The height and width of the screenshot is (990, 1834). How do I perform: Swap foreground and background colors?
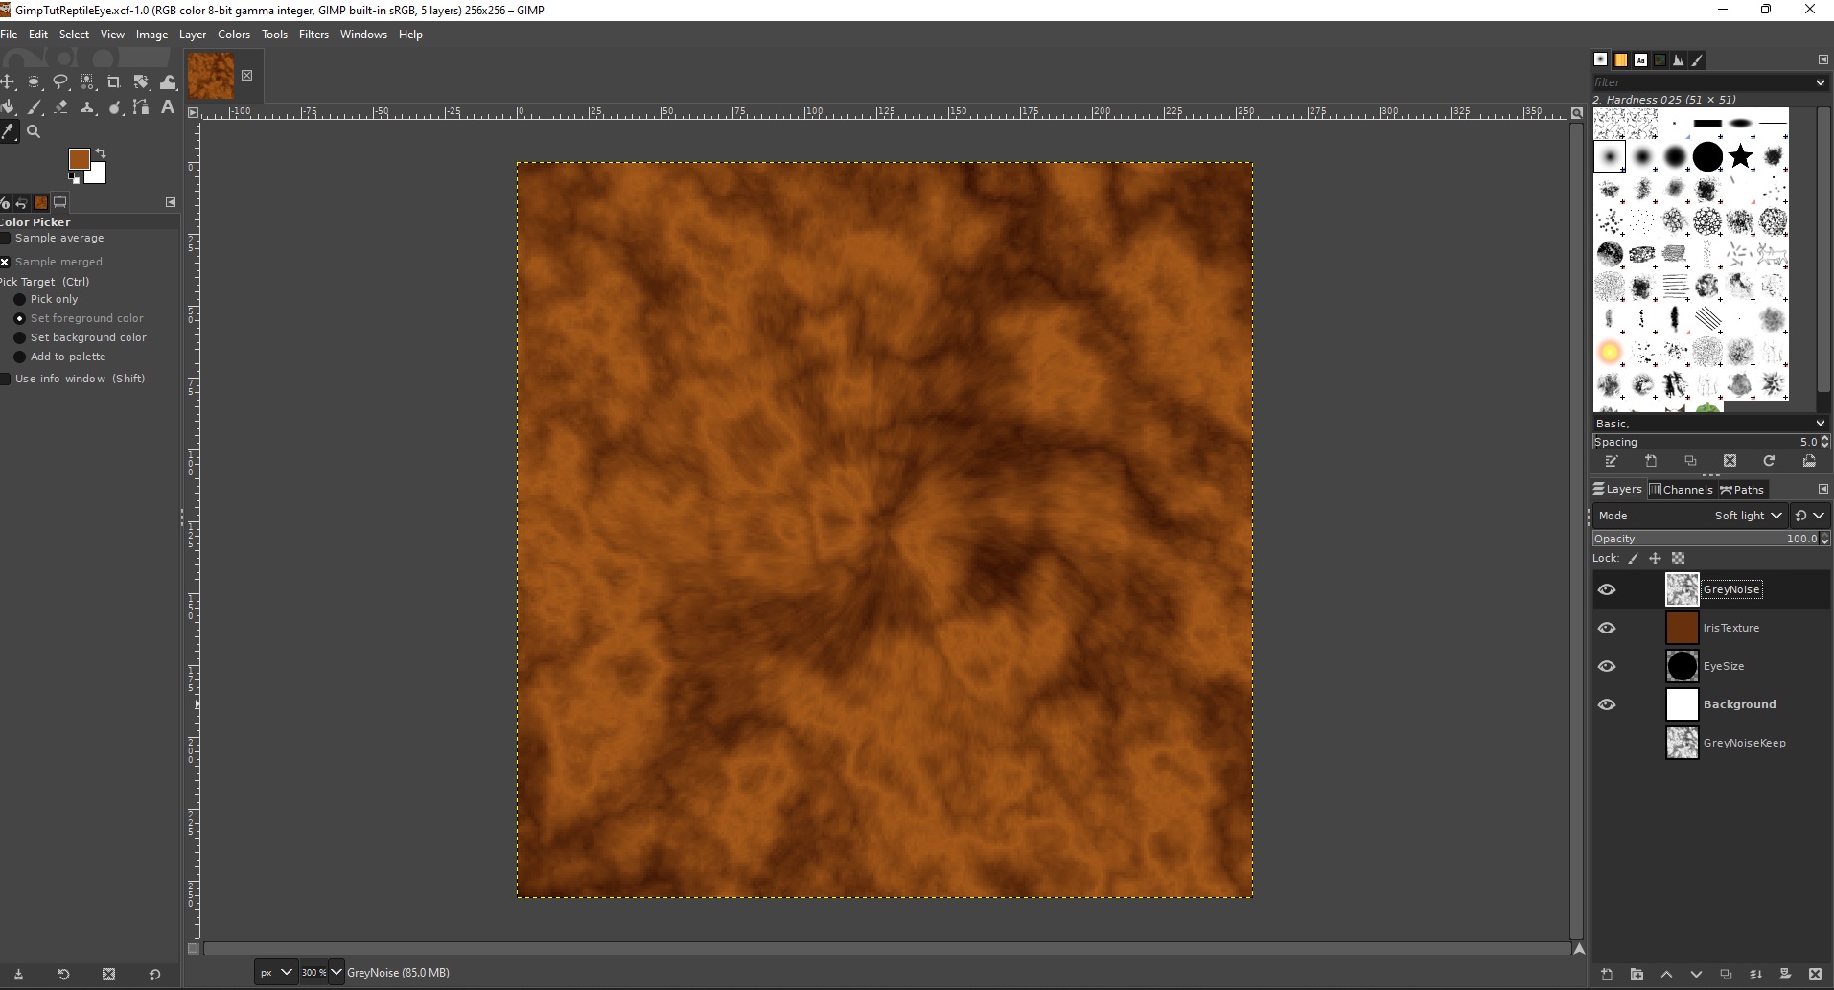pyautogui.click(x=101, y=153)
